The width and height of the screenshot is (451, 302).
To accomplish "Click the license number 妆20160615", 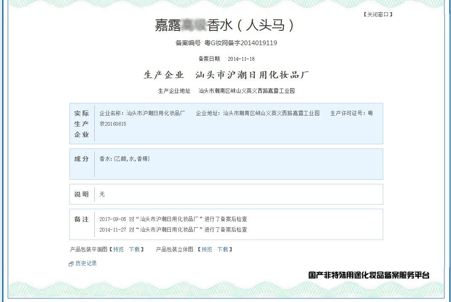I will pyautogui.click(x=113, y=124).
